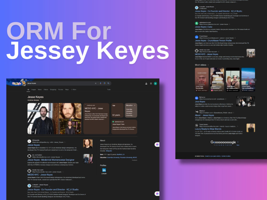Open the Tools button under the search bar
Viewport: 267px width, 200px height.
[109, 90]
